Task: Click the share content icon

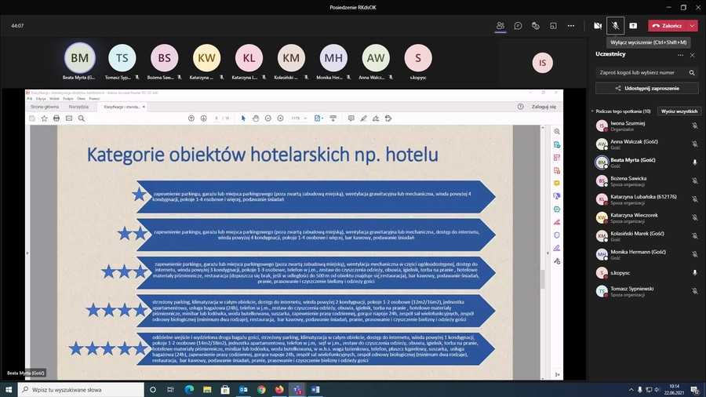Action: 633,25
